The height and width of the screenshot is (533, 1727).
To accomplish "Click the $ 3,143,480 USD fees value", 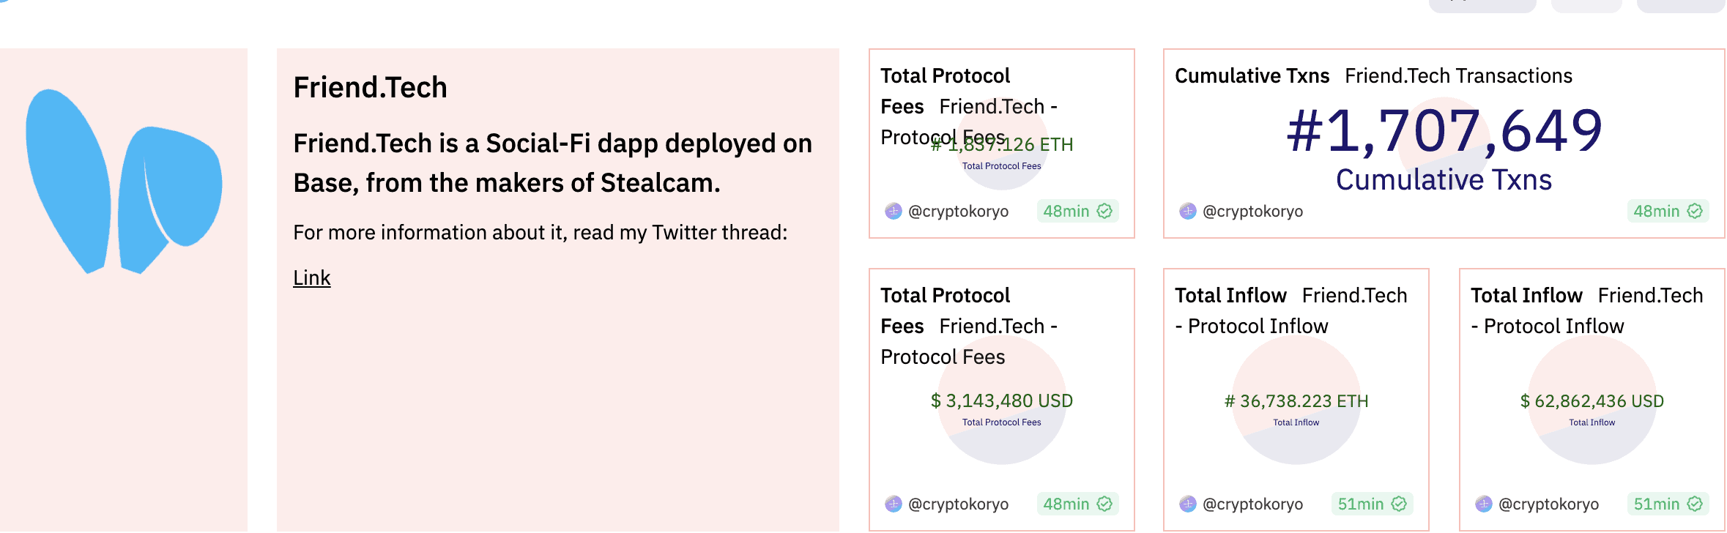I will pos(1001,401).
